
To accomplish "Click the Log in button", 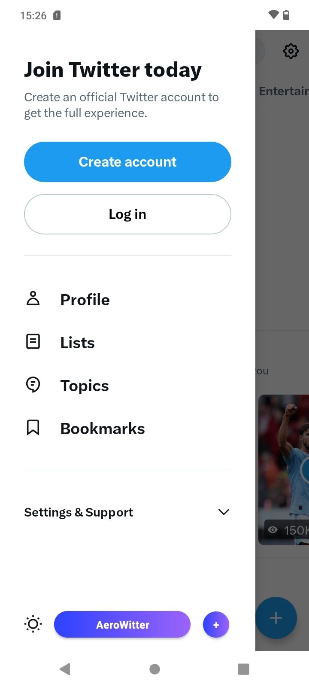I will pyautogui.click(x=127, y=214).
